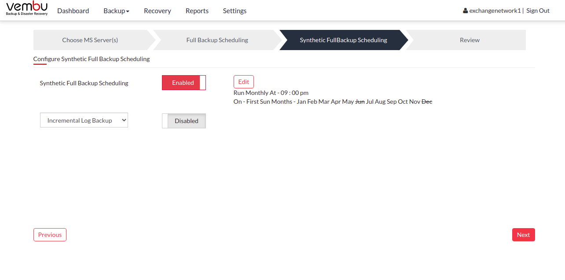This screenshot has width=565, height=280.
Task: Click the Configure Synthetic Full Backup Scheduling heading
Action: (x=92, y=59)
